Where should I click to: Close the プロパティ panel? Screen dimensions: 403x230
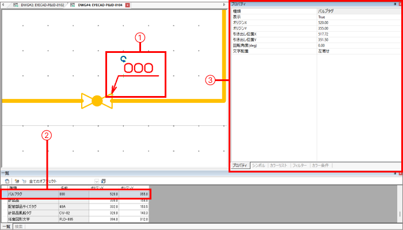(400, 4)
